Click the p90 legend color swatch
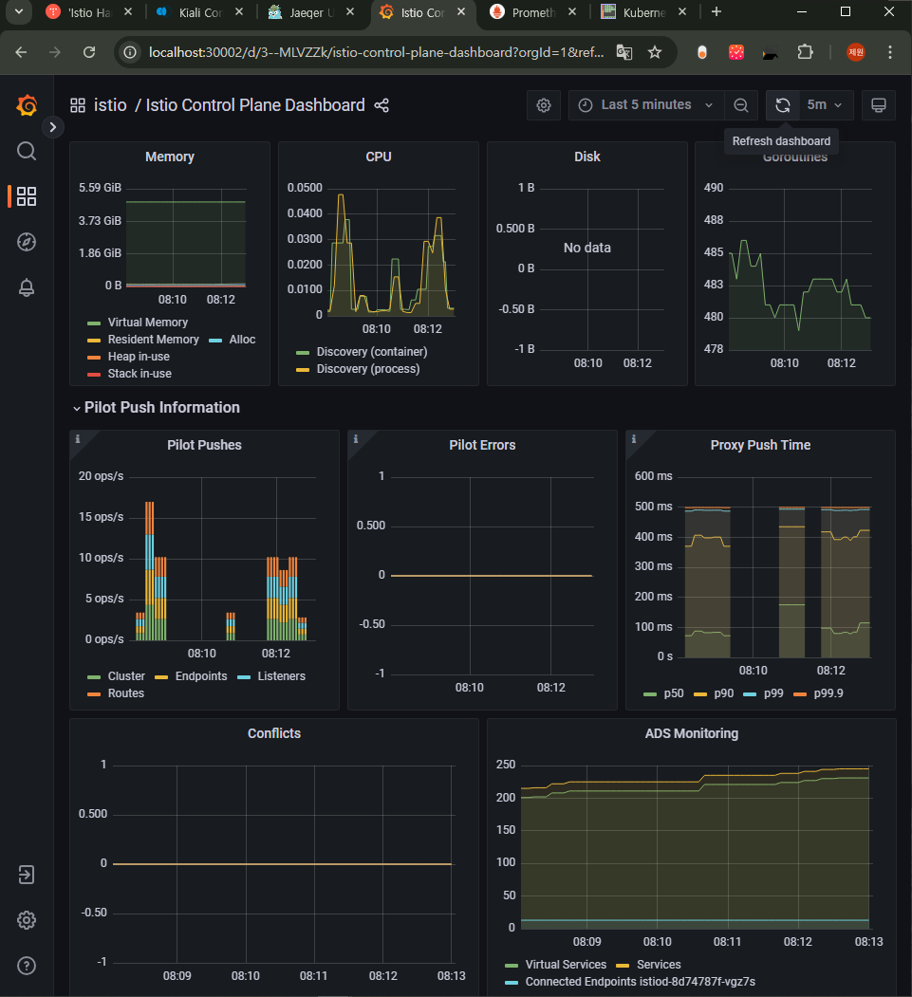 click(x=700, y=694)
